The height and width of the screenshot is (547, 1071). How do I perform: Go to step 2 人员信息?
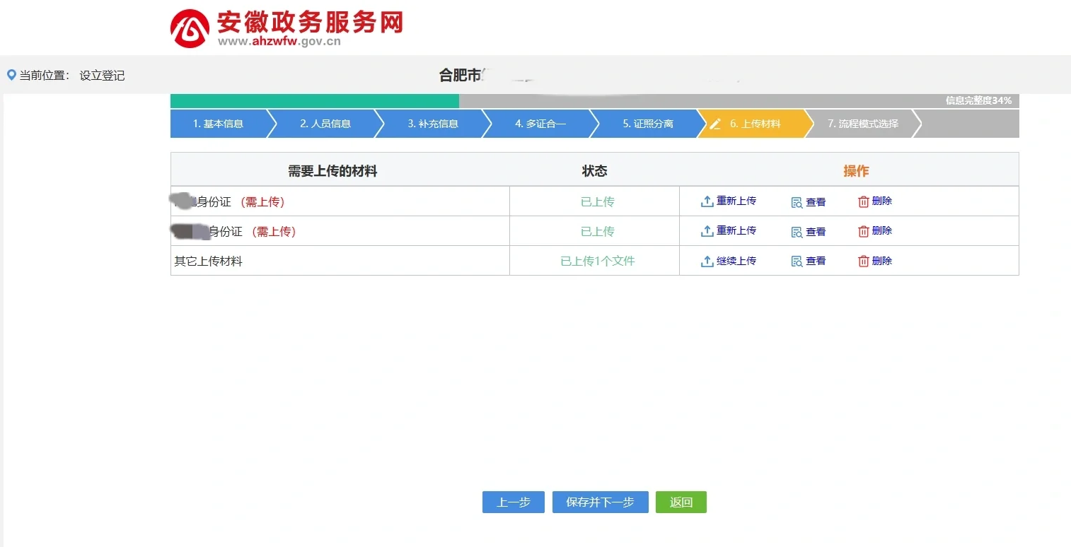[325, 124]
